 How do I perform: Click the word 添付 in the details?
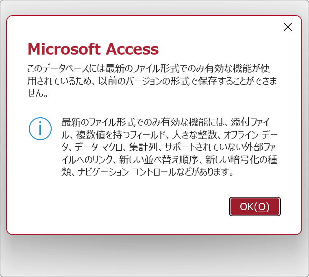tap(240, 122)
